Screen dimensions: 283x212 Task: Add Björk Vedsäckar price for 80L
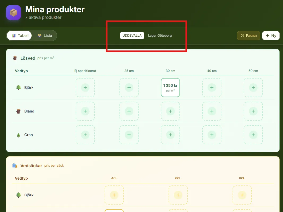tap(242, 195)
